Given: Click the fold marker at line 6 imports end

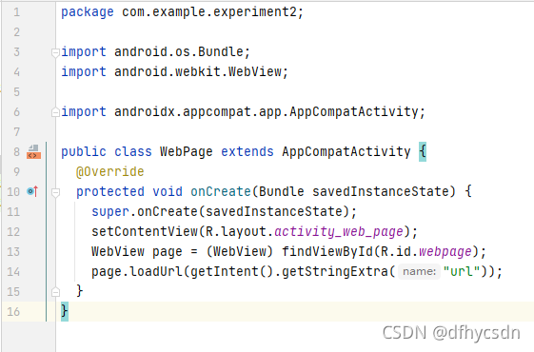Looking at the screenshot, I should coord(55,112).
